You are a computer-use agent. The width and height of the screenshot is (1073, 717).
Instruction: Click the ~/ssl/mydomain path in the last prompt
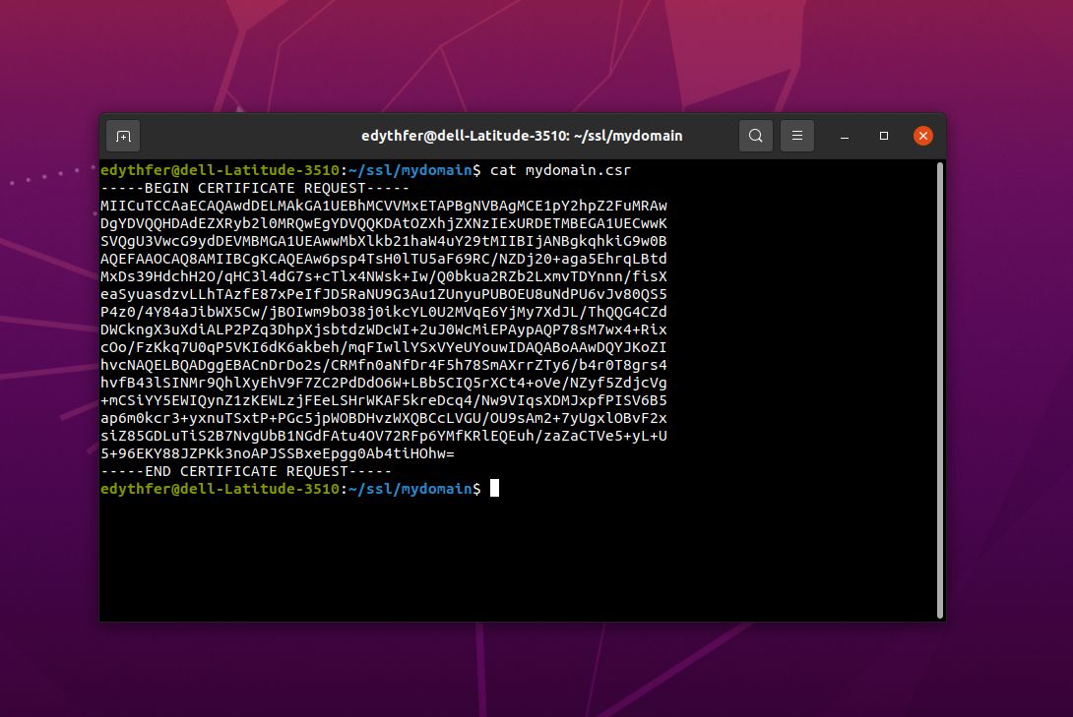pyautogui.click(x=410, y=489)
